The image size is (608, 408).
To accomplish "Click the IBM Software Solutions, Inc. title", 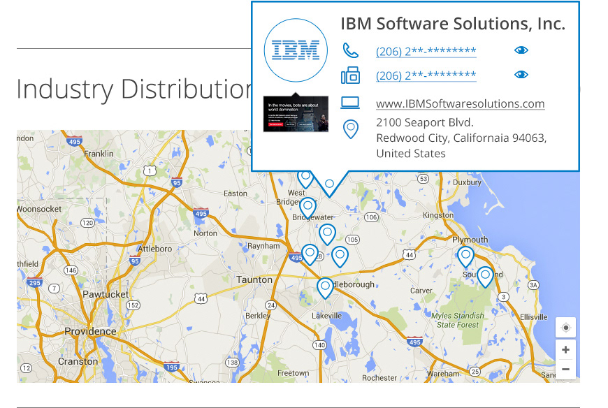I will coord(452,23).
